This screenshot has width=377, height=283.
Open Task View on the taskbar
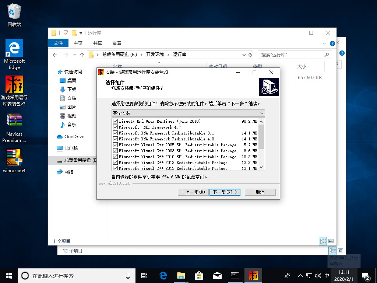click(x=144, y=276)
